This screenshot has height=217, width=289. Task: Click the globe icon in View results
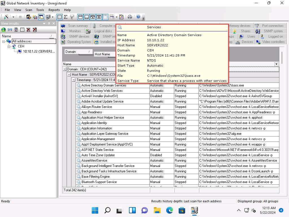click(x=3, y=29)
